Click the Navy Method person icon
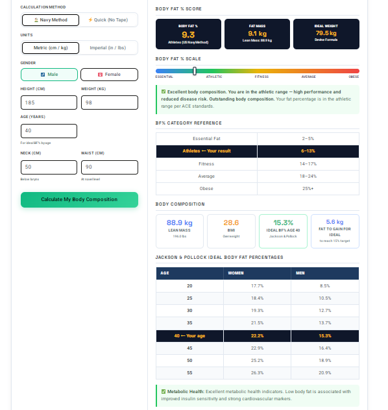Image resolution: width=388 pixels, height=410 pixels. tap(36, 20)
